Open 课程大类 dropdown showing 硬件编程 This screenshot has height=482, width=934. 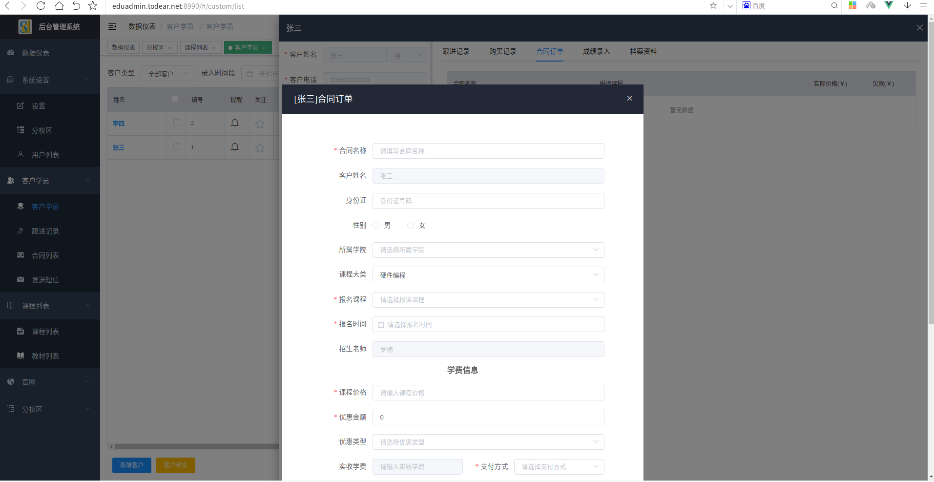(x=488, y=274)
